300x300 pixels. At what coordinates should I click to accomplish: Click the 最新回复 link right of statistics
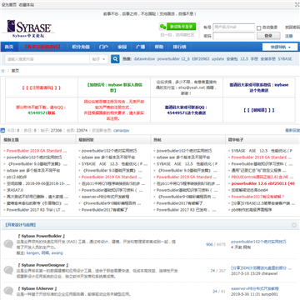pos(292,130)
